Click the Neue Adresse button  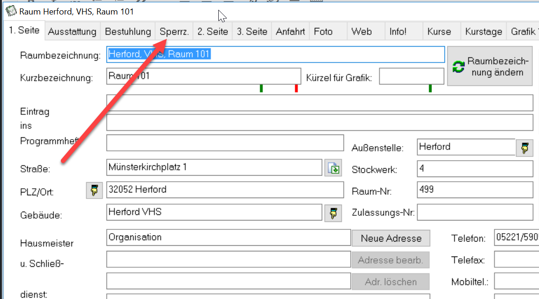(x=391, y=238)
